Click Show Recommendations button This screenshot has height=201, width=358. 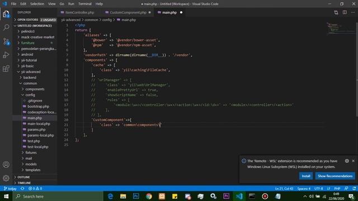[335, 176]
